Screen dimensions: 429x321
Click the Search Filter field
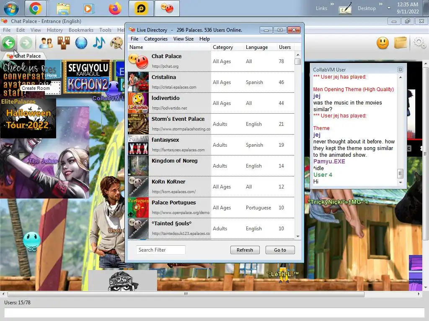click(160, 250)
